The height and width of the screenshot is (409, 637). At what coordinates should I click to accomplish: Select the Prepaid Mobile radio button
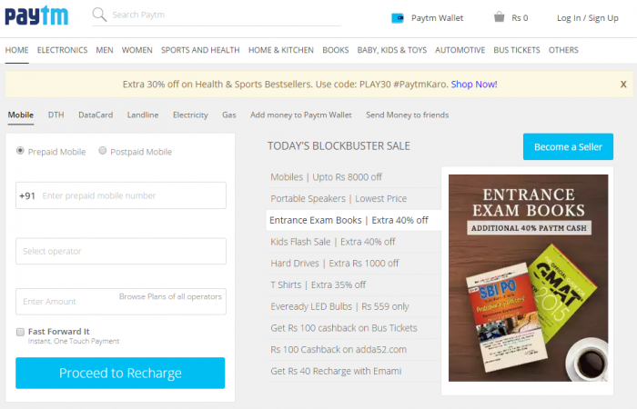tap(21, 151)
